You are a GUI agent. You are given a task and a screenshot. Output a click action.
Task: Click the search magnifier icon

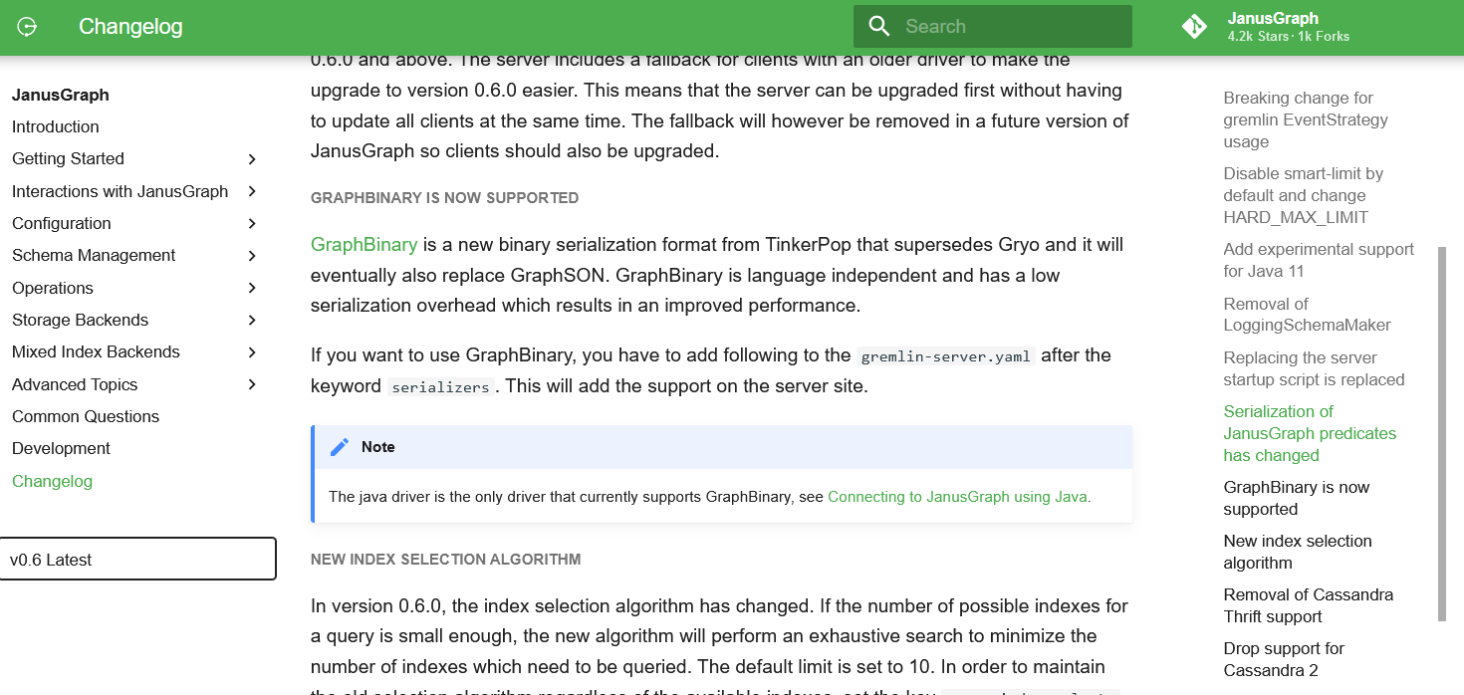[878, 26]
